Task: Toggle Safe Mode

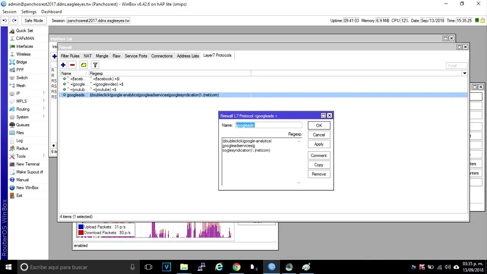Action: coord(33,21)
